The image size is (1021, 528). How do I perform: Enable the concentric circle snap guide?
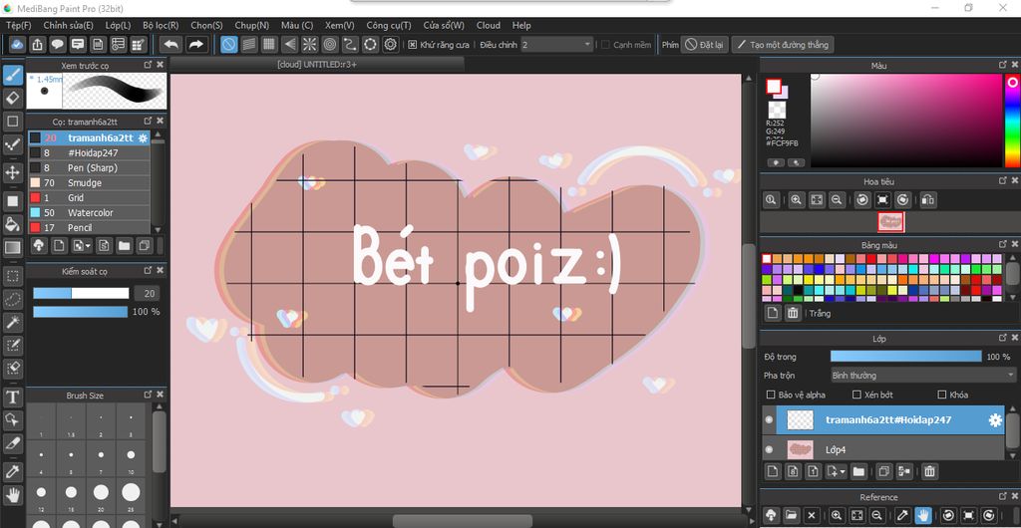(x=329, y=44)
